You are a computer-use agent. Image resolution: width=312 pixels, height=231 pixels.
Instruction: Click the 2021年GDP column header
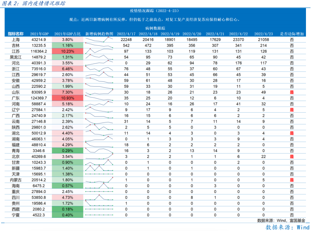click(39, 34)
